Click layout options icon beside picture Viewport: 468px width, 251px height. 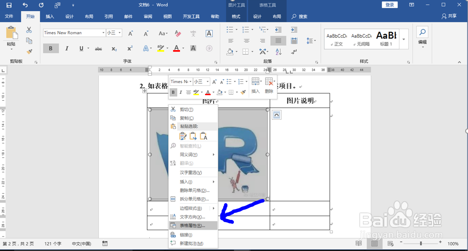[277, 115]
